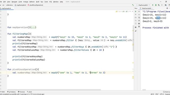Open the Analyze menu
Viewport: 170px width, 95px height.
point(26,2)
